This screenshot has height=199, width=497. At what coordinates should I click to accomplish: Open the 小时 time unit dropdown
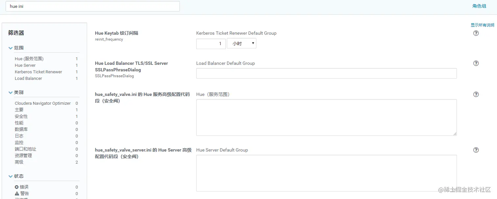tap(242, 44)
